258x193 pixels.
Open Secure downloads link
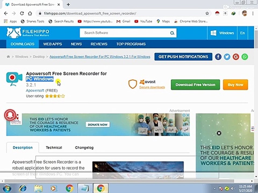point(152,87)
